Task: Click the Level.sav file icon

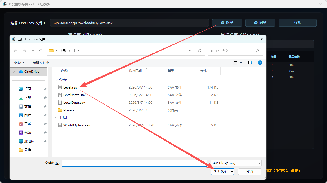Action: click(60, 87)
